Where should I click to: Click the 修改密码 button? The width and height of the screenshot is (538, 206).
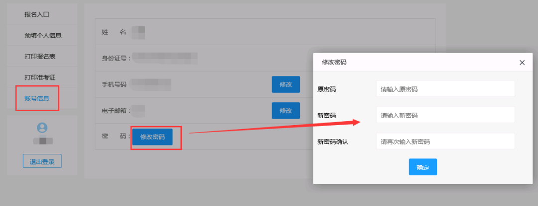coord(152,137)
